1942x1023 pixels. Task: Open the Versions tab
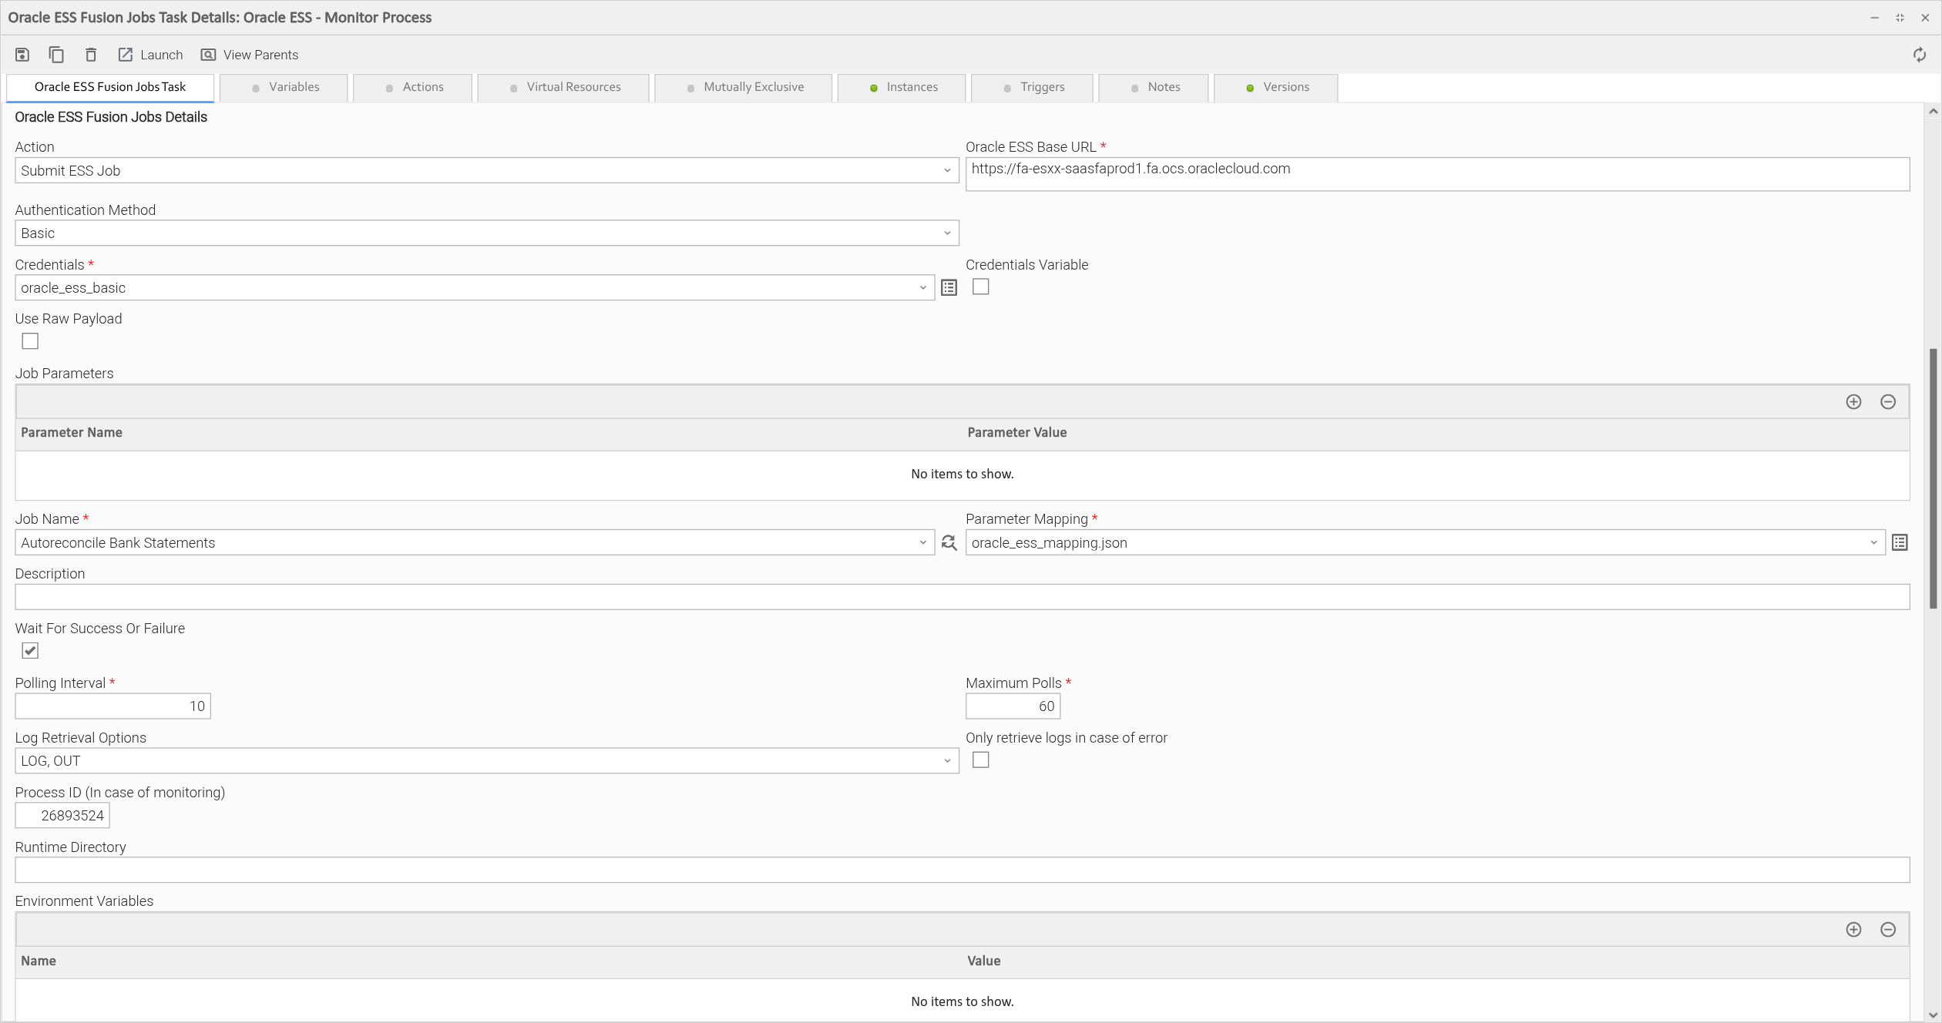(1276, 87)
